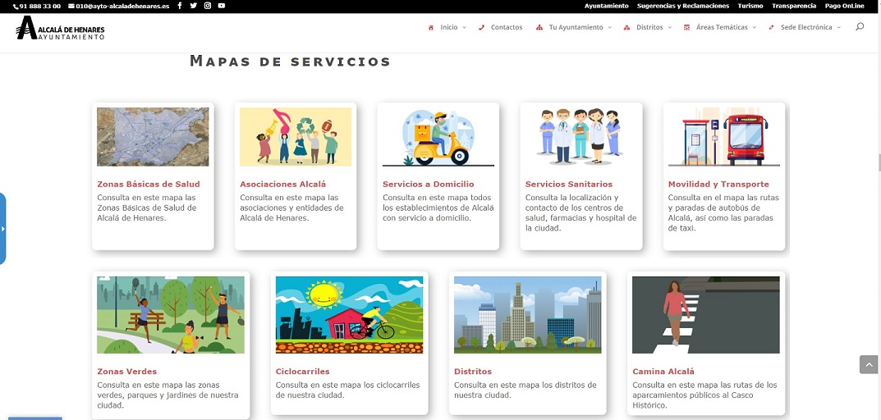The height and width of the screenshot is (420, 881).
Task: Expand the Distritos menu chevron
Action: [x=670, y=28]
